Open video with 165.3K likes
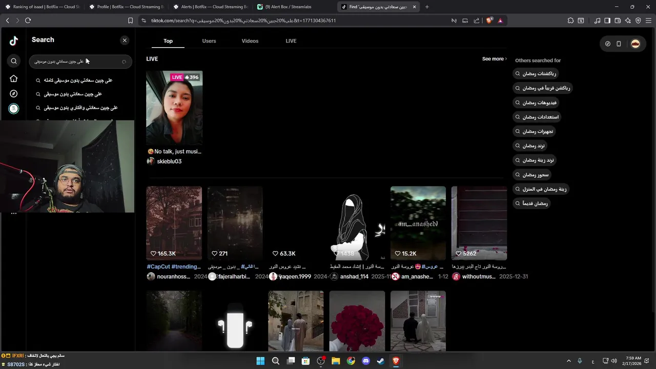 pos(174,223)
